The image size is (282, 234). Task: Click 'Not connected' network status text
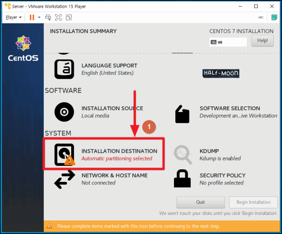coord(98,183)
